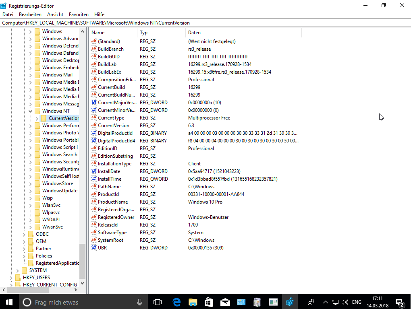Click the ProductName string icon
The height and width of the screenshot is (309, 411).
(94, 202)
